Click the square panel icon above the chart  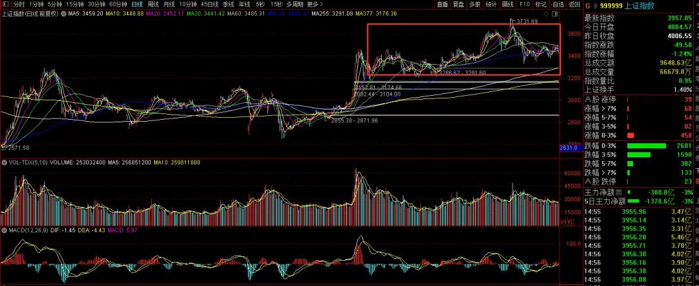tap(555, 13)
